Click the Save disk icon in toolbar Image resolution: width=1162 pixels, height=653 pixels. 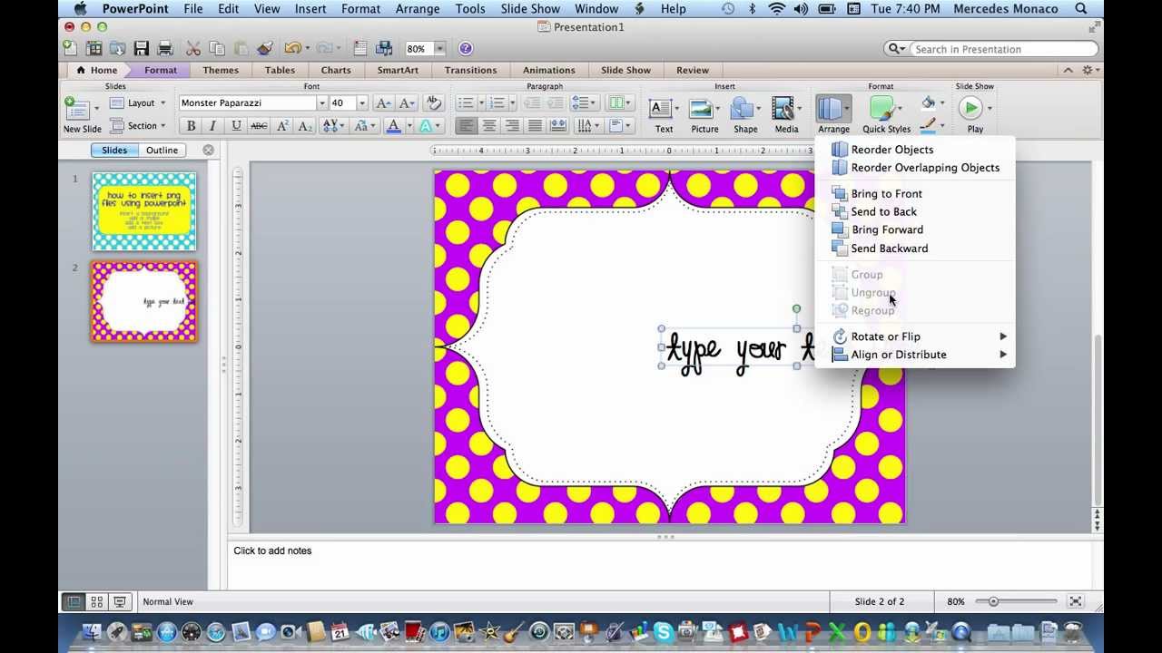(x=141, y=48)
